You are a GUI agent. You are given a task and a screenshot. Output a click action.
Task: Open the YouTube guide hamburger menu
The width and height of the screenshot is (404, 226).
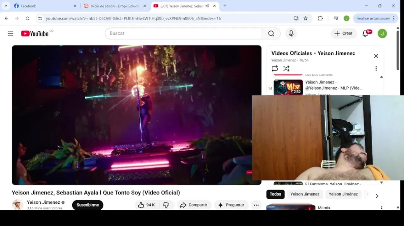pyautogui.click(x=10, y=34)
